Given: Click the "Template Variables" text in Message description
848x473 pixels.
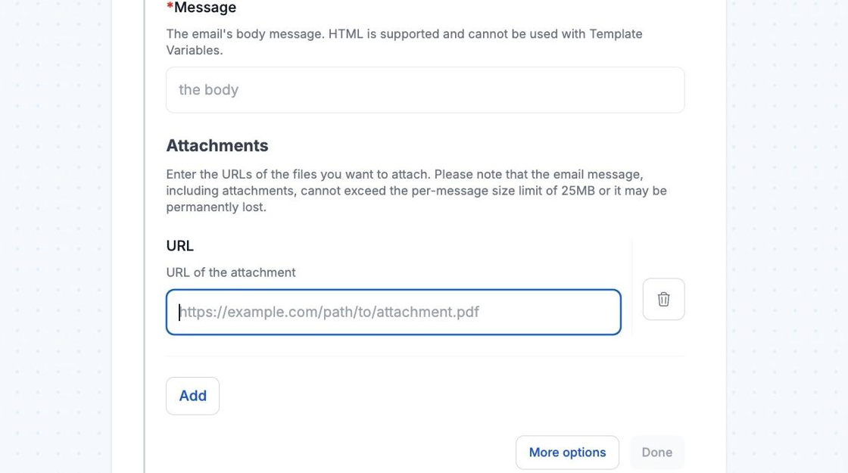Looking at the screenshot, I should 594,34.
